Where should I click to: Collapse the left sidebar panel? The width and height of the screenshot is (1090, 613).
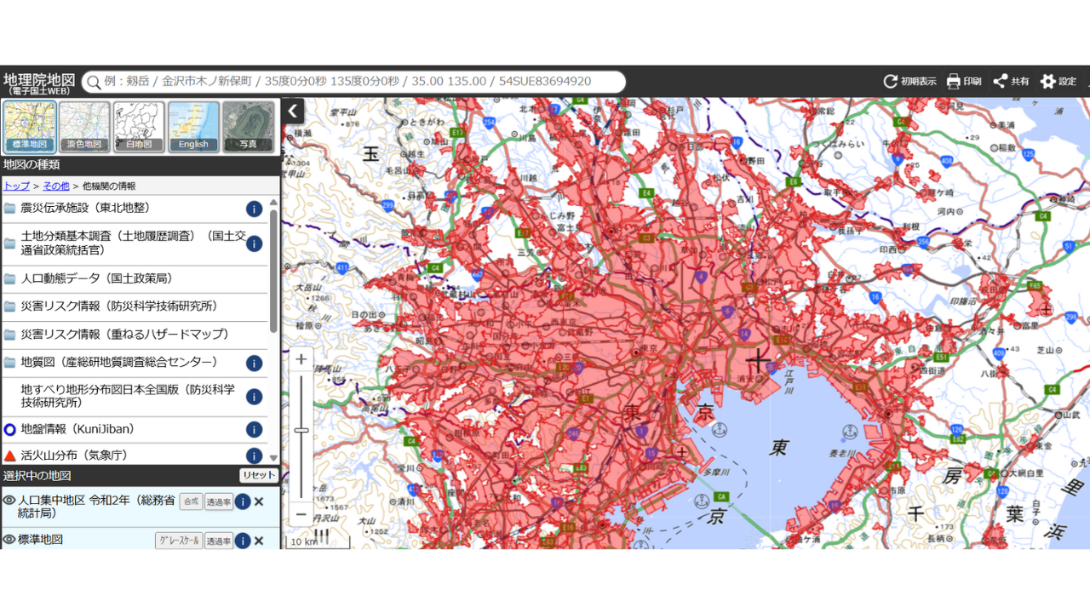293,111
